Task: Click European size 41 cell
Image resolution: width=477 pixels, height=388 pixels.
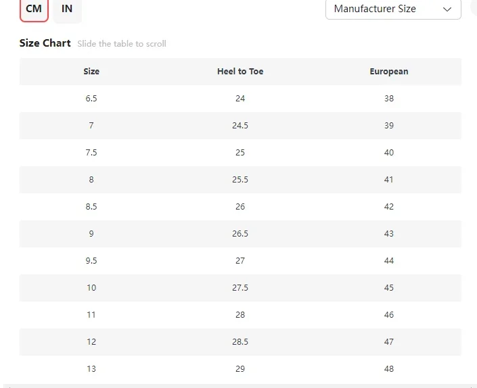Action: coord(389,179)
